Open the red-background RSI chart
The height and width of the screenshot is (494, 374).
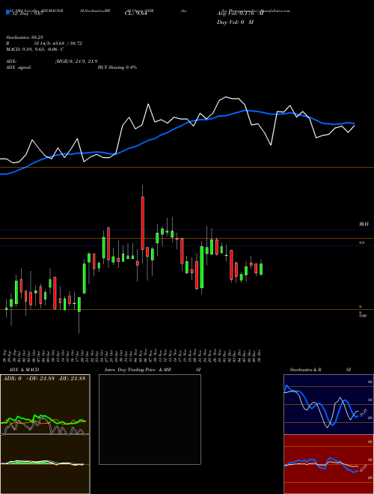[x=328, y=464]
